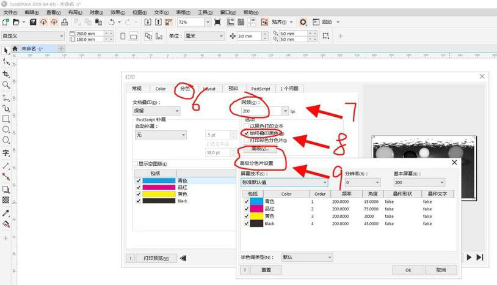Select the Transparency checkerboard tool
This screenshot has height=285, width=497.
click(x=5, y=200)
